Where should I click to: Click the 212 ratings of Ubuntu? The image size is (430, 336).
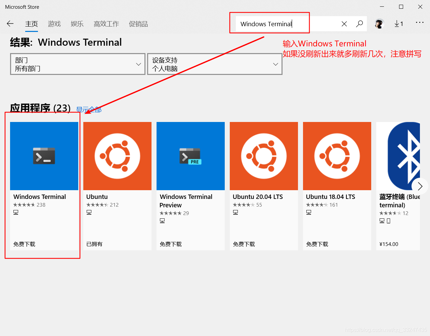tap(114, 205)
